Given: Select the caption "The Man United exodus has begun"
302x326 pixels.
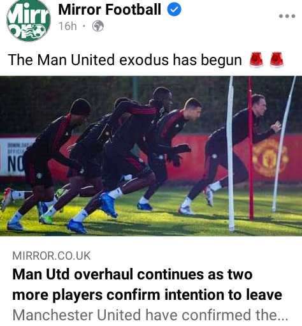Looking at the screenshot, I should (x=125, y=60).
